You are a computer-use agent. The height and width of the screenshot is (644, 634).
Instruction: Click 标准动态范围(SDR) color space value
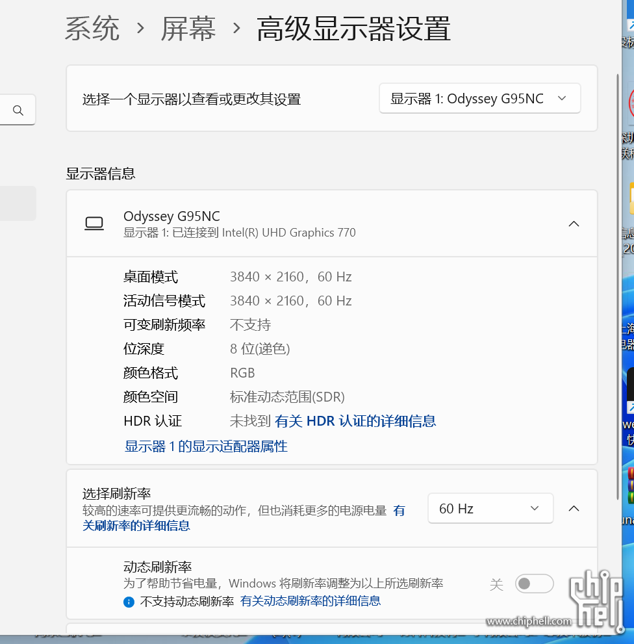point(287,397)
